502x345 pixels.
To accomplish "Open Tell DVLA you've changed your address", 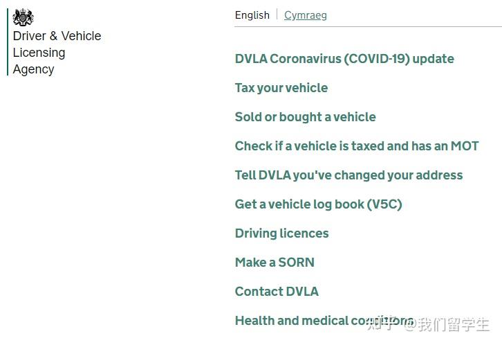I will tap(349, 175).
